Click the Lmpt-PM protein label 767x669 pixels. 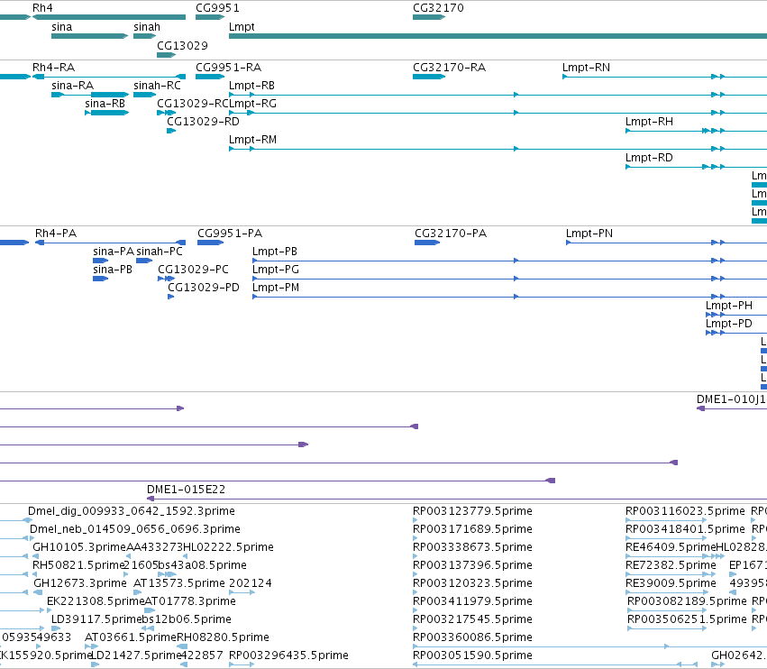276,288
